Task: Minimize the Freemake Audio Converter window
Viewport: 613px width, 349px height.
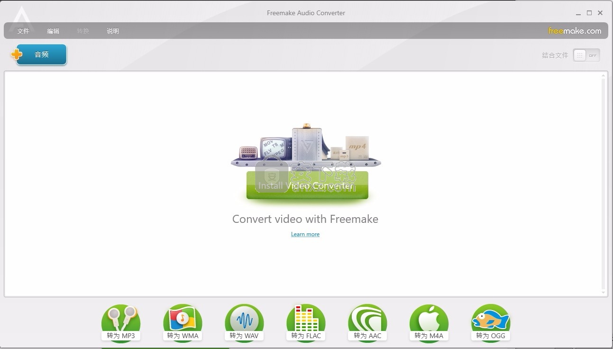Action: 578,13
